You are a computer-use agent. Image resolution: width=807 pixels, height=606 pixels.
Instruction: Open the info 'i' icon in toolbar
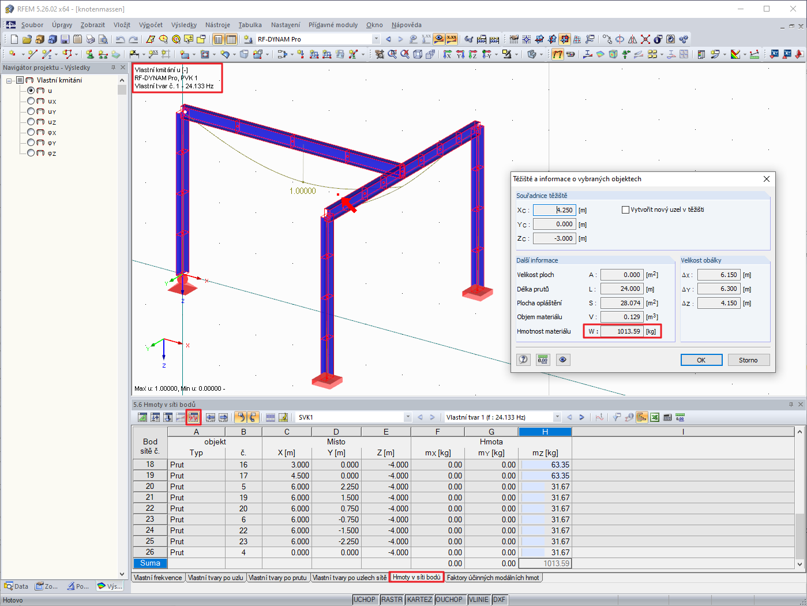(658, 39)
